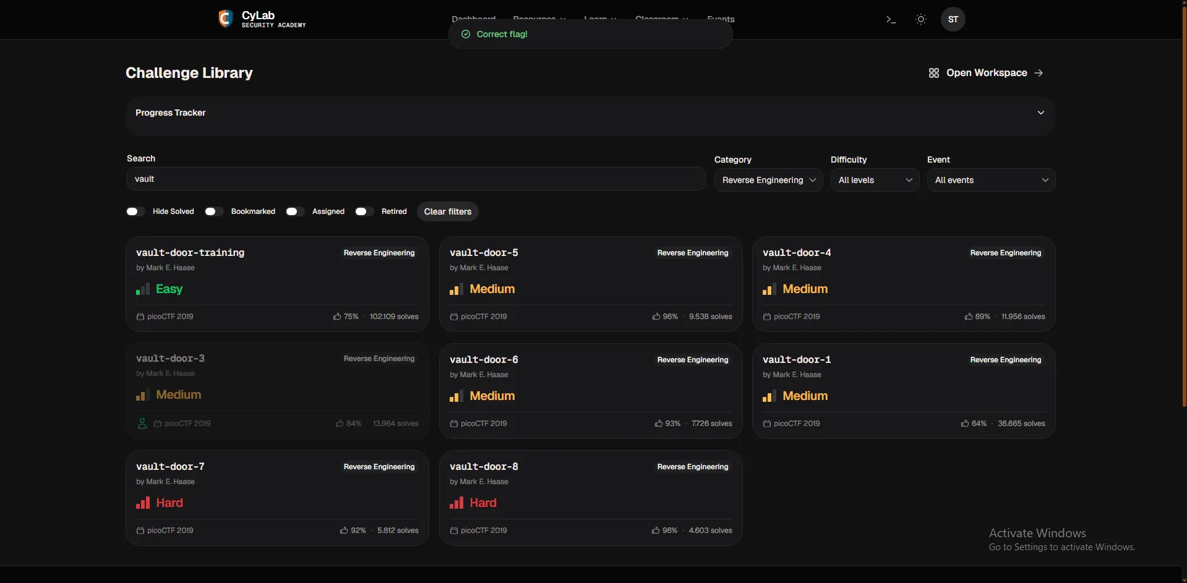The height and width of the screenshot is (583, 1187).
Task: Open the Category Reverse Engineering dropdown
Action: coord(768,180)
